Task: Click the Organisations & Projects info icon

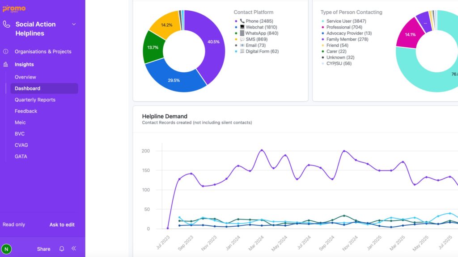Action: [x=6, y=51]
